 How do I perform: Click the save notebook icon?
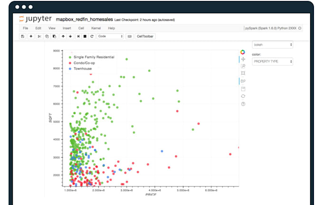22,36
